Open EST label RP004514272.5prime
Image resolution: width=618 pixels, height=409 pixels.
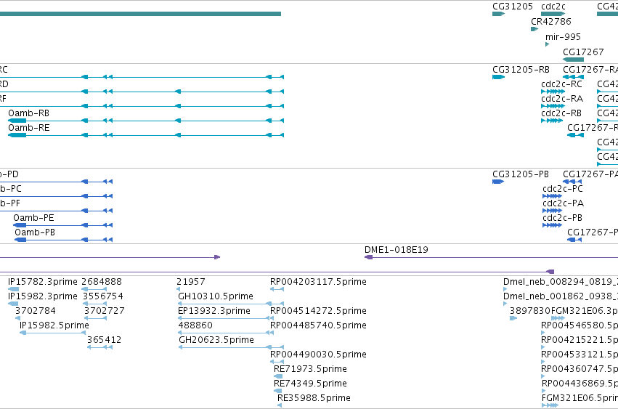(x=318, y=311)
